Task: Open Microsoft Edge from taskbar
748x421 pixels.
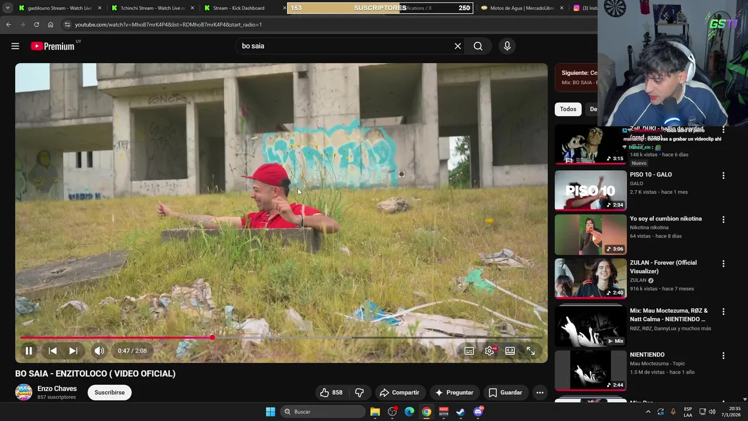Action: [409, 412]
